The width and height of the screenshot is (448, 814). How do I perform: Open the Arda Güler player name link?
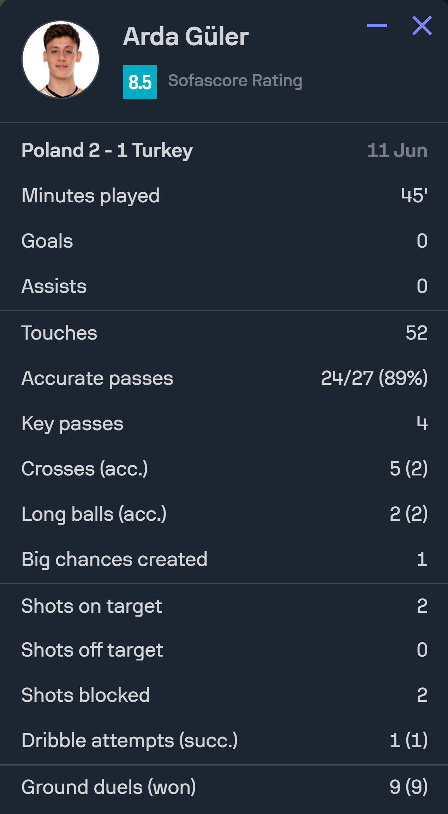(186, 36)
